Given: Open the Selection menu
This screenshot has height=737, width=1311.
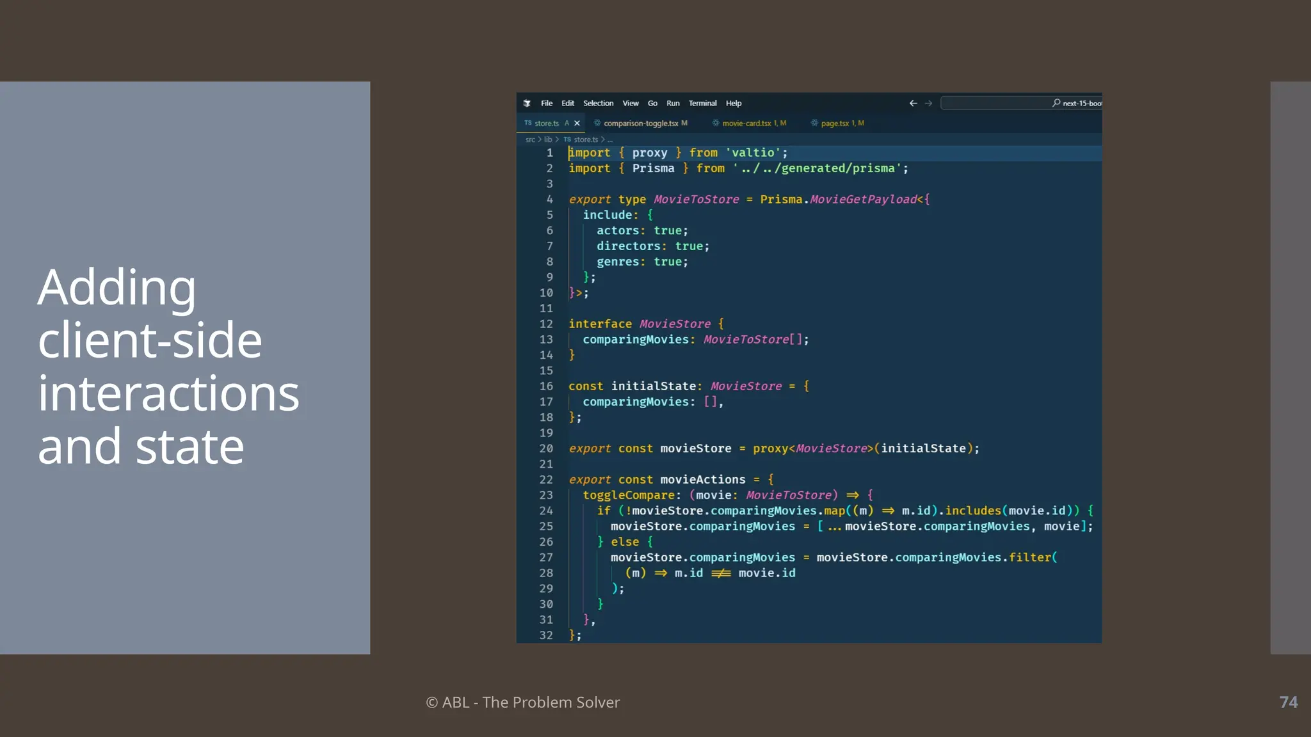Looking at the screenshot, I should [x=598, y=103].
